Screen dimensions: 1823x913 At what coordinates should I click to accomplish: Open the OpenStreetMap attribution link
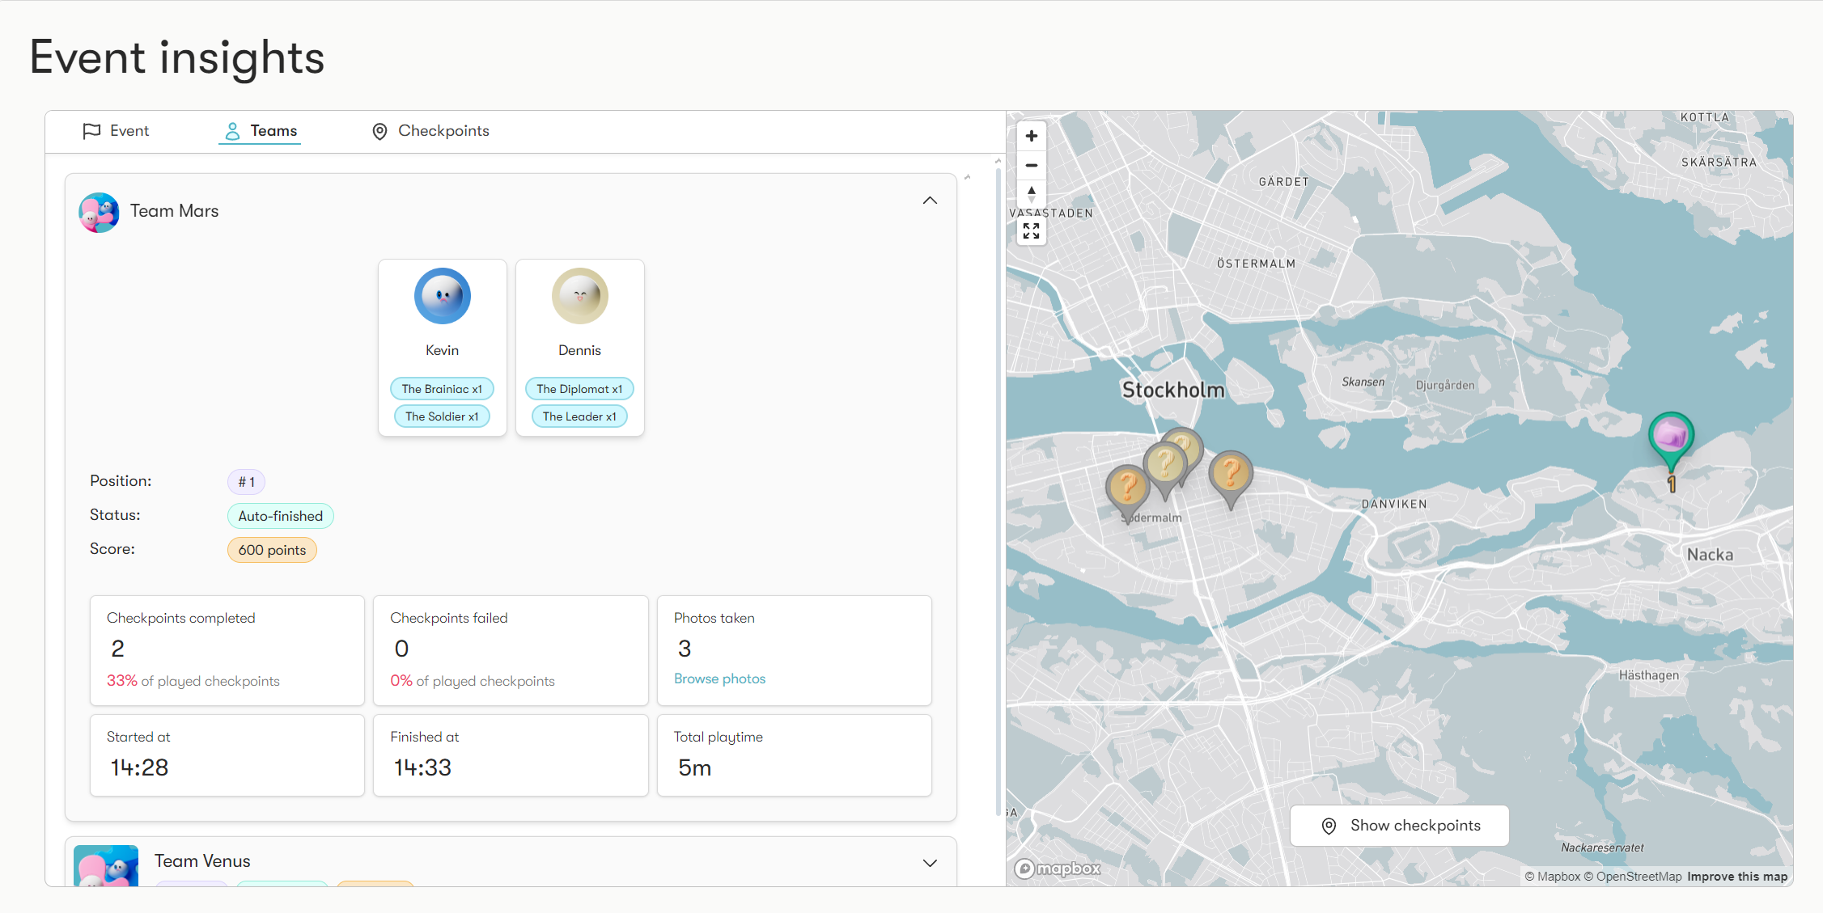point(1632,877)
